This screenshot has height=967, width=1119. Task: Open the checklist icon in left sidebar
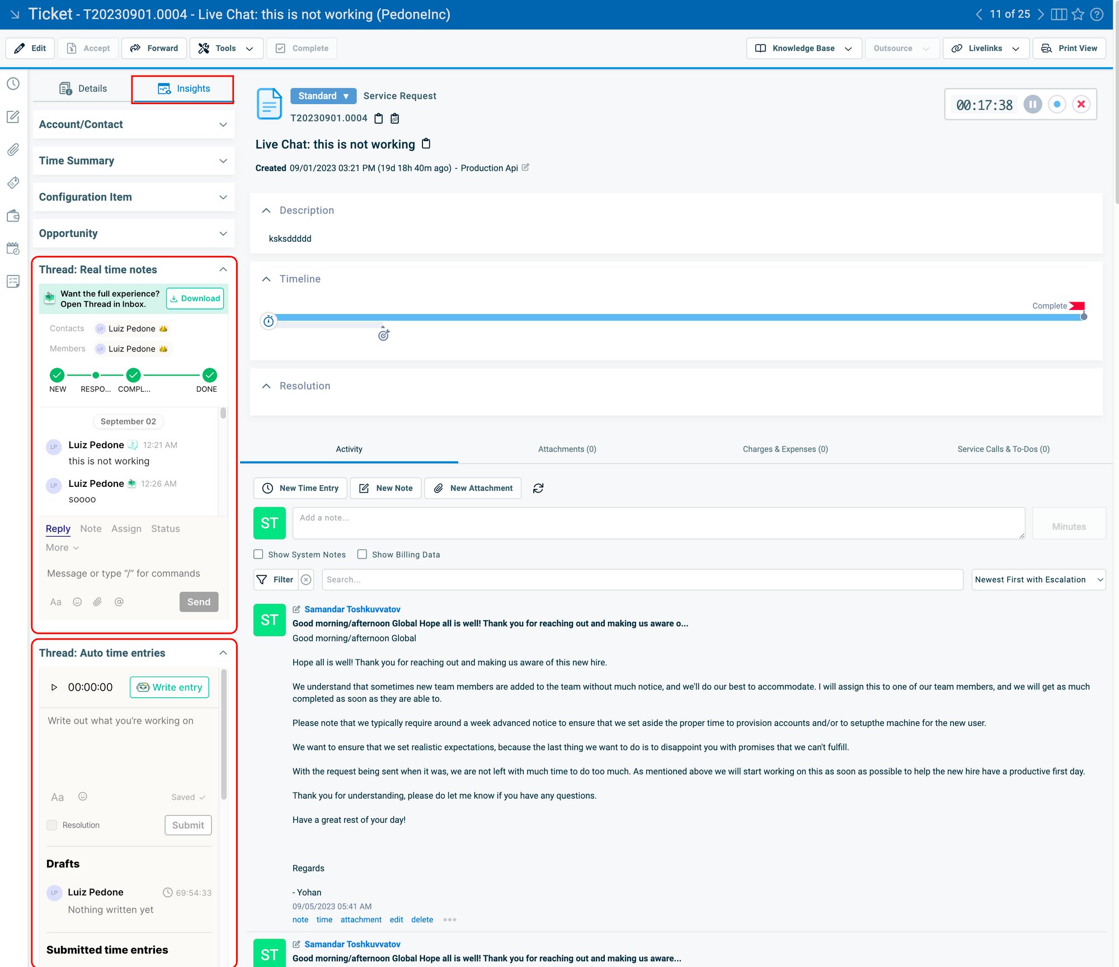tap(13, 281)
